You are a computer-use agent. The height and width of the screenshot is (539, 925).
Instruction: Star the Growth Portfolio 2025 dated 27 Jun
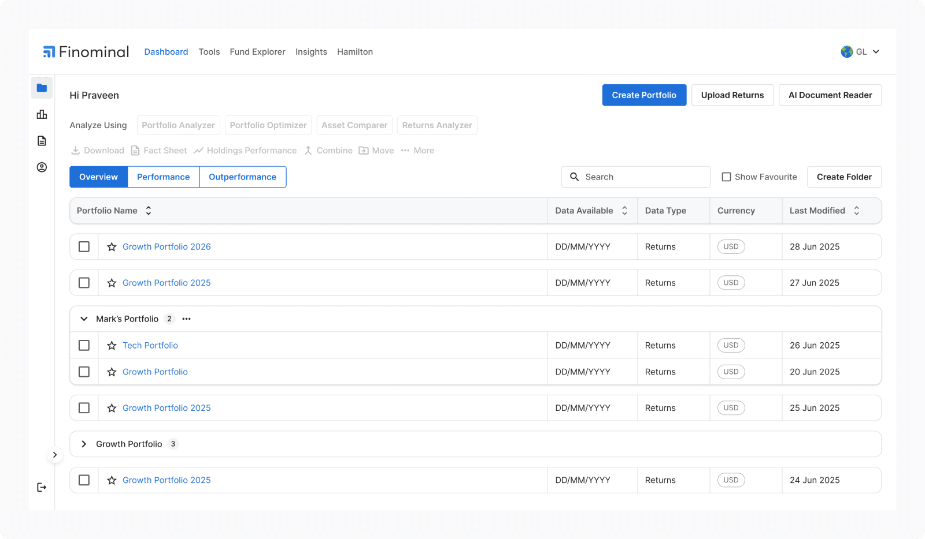(112, 283)
